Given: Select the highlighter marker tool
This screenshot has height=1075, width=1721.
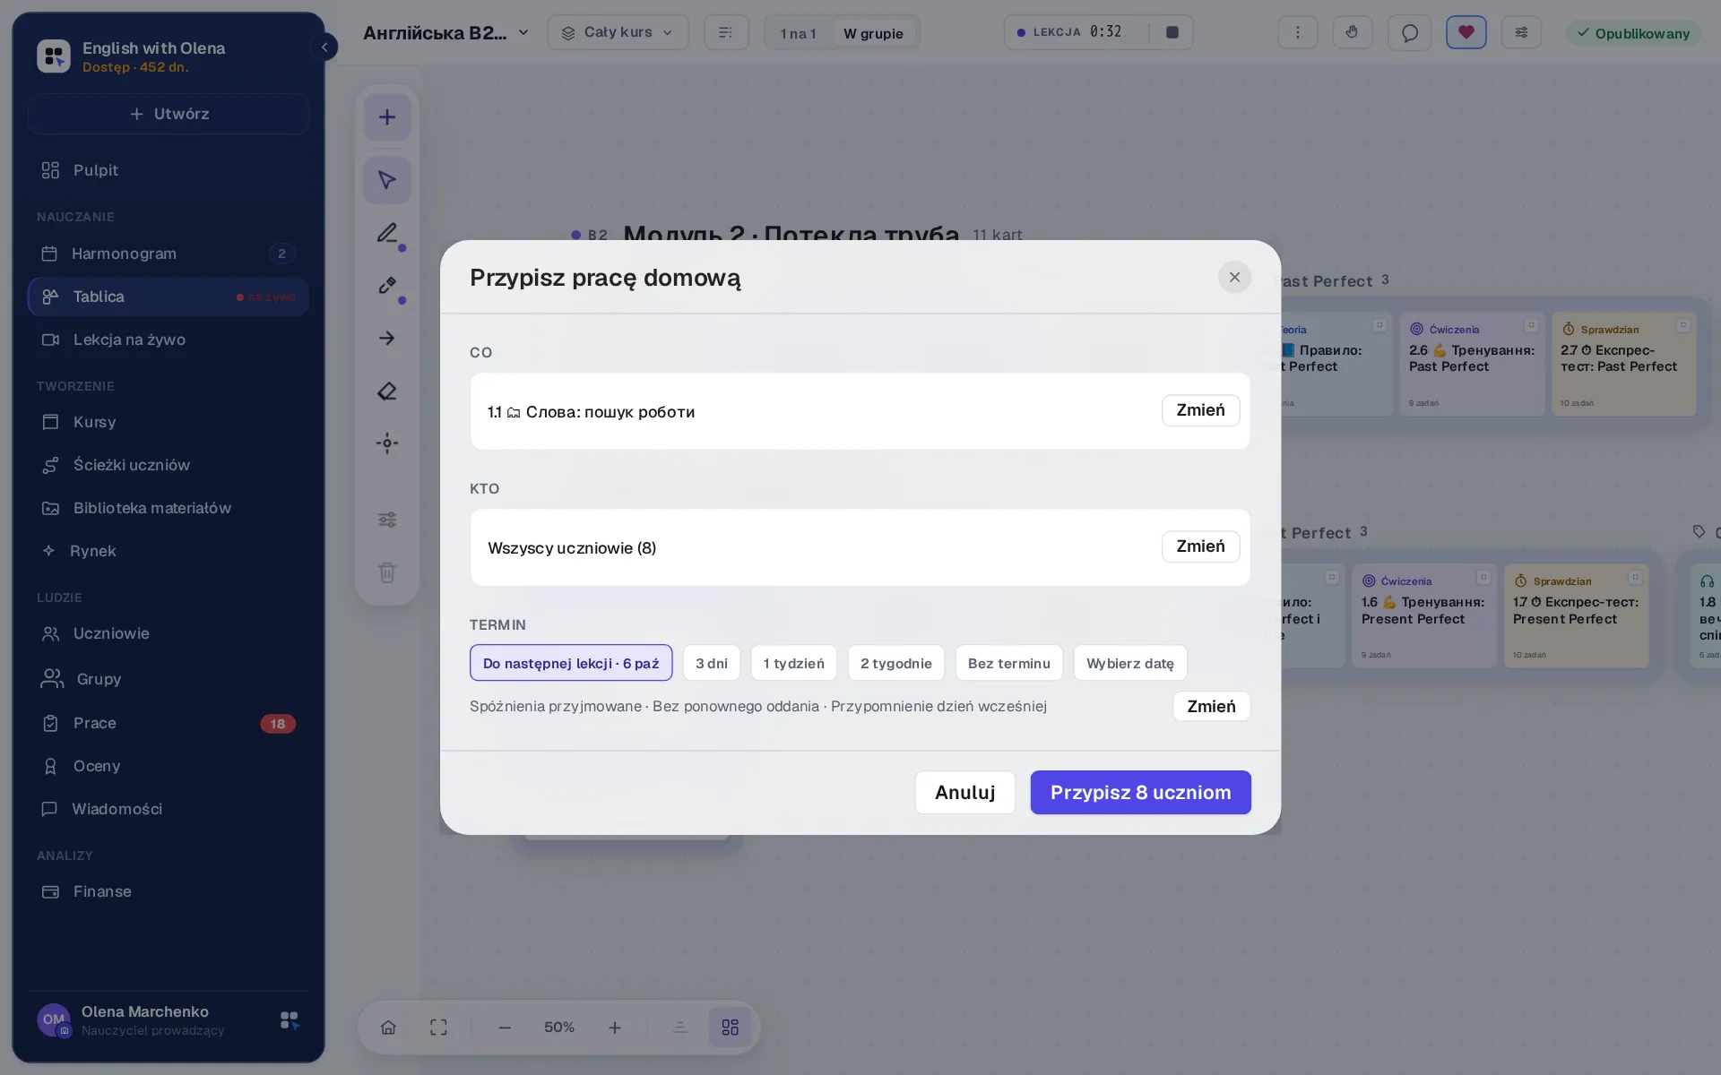Looking at the screenshot, I should pos(387,286).
